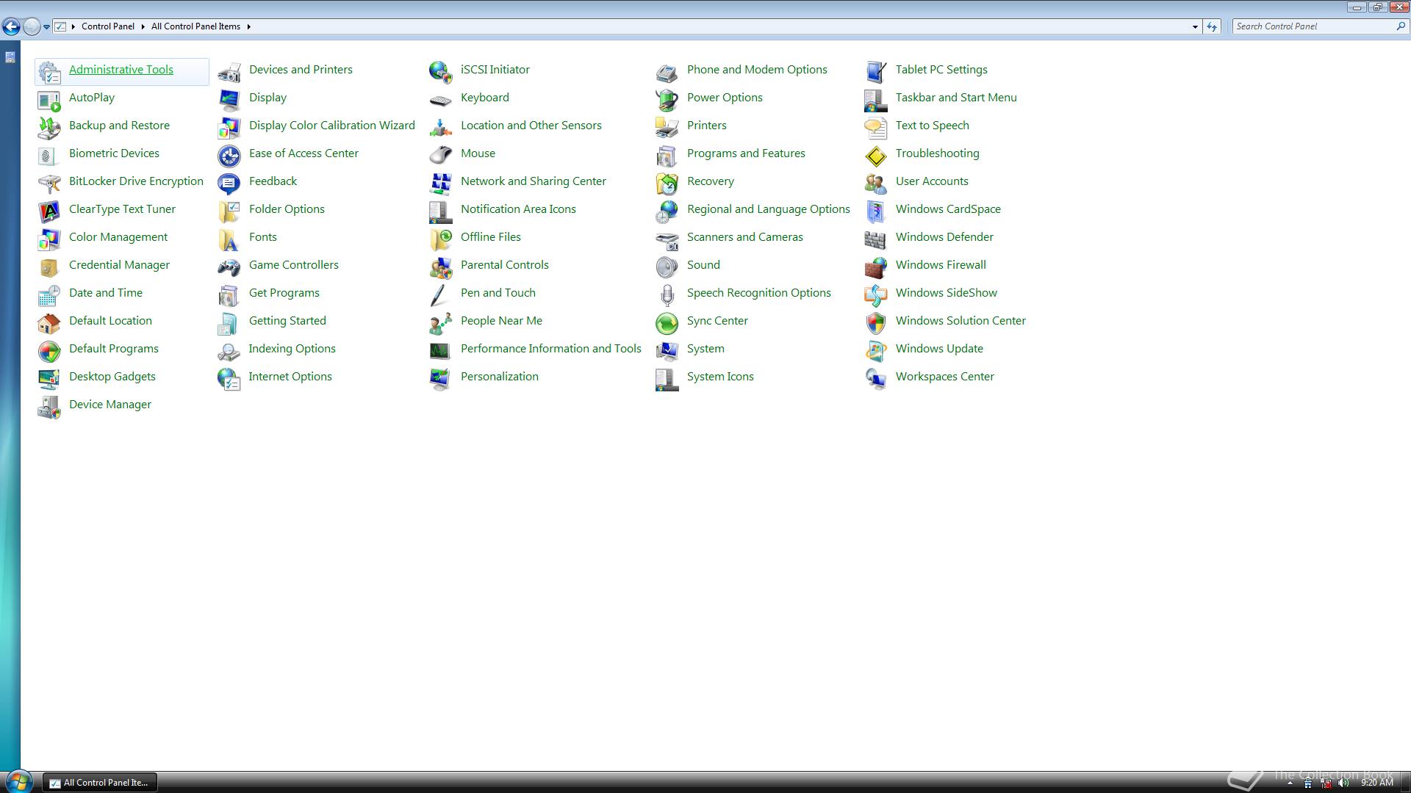Open the AutoPlay icon
Viewport: 1411px width, 793px height.
click(x=49, y=100)
